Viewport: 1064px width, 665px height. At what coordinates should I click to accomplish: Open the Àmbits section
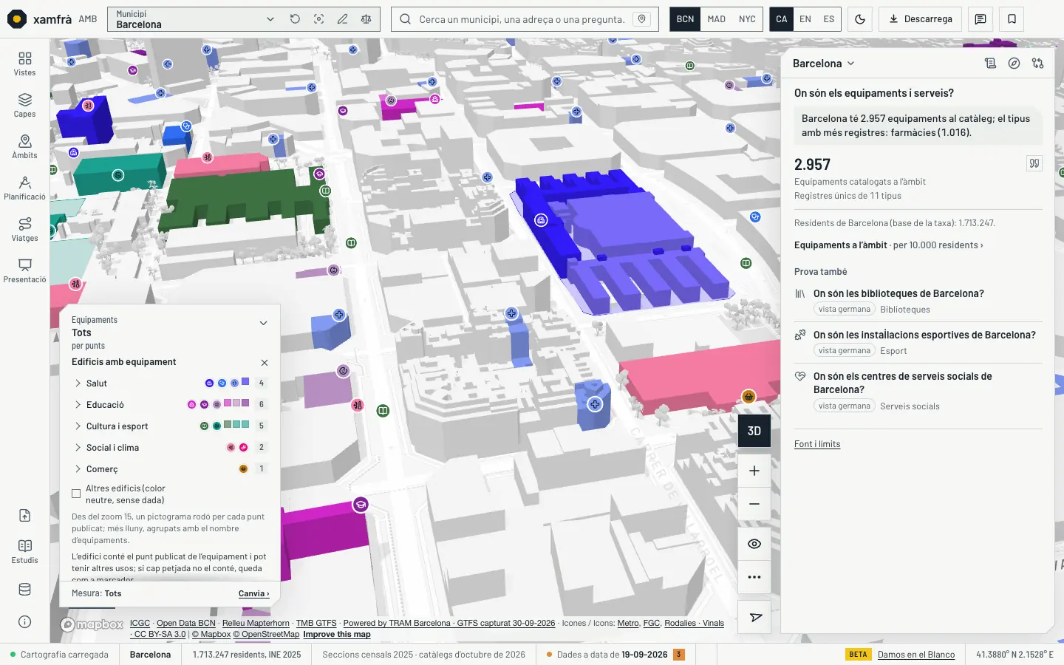click(24, 146)
